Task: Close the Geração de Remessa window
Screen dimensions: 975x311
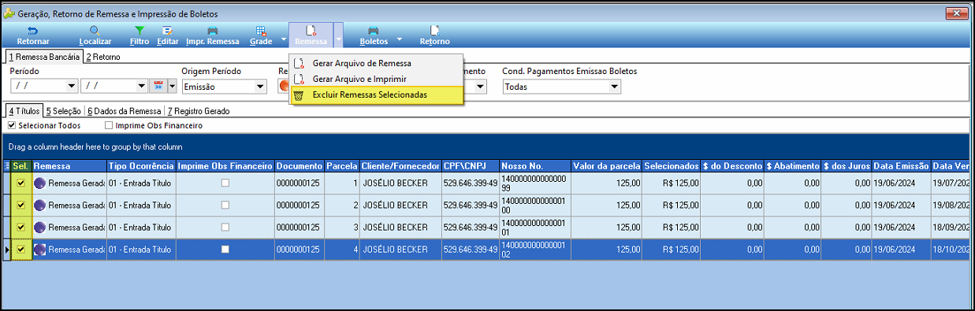Action: pos(956,13)
